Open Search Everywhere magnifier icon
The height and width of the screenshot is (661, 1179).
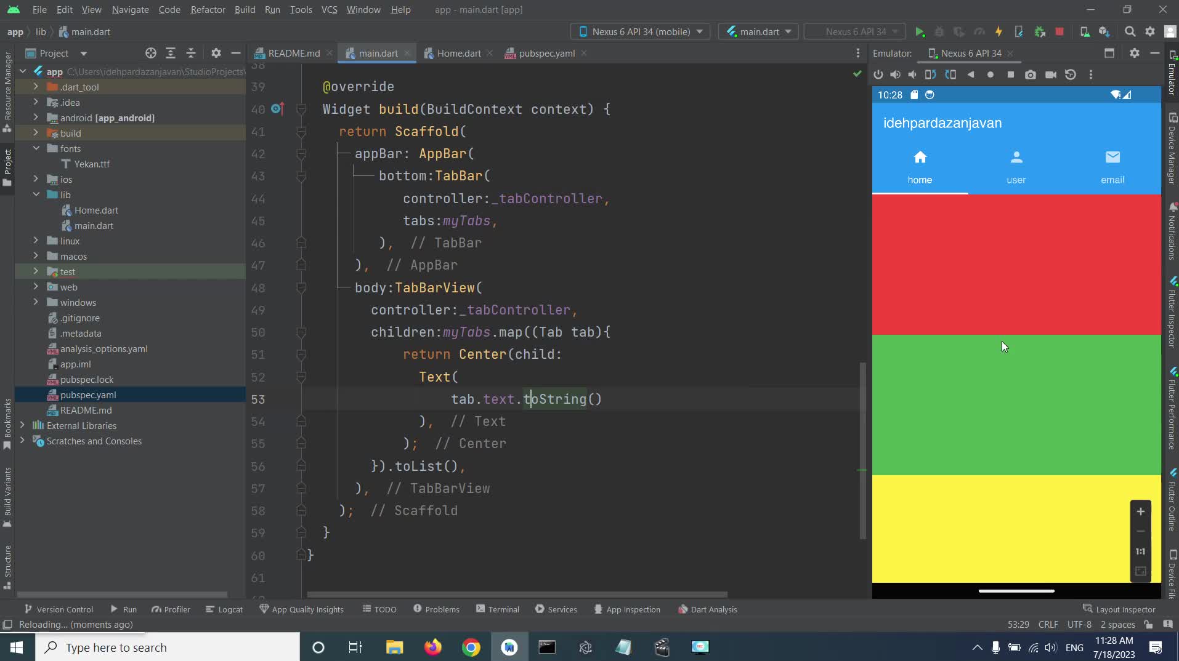pos(1130,32)
